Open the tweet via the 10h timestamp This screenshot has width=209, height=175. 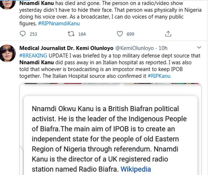coord(163,48)
